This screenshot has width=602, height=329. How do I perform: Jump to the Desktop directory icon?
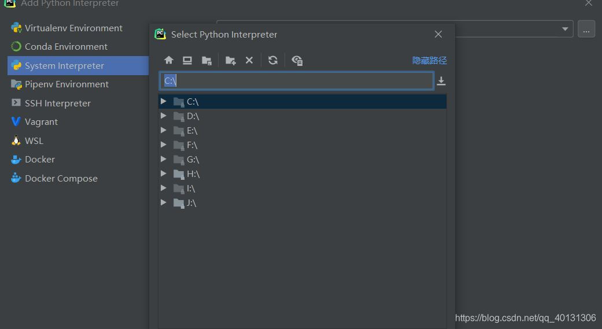coord(187,60)
